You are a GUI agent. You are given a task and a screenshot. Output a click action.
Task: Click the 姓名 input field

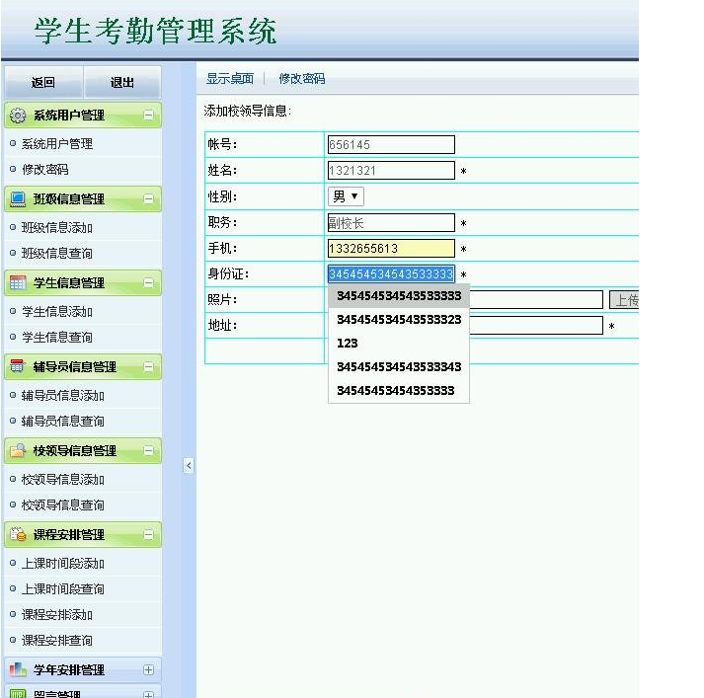pos(391,171)
